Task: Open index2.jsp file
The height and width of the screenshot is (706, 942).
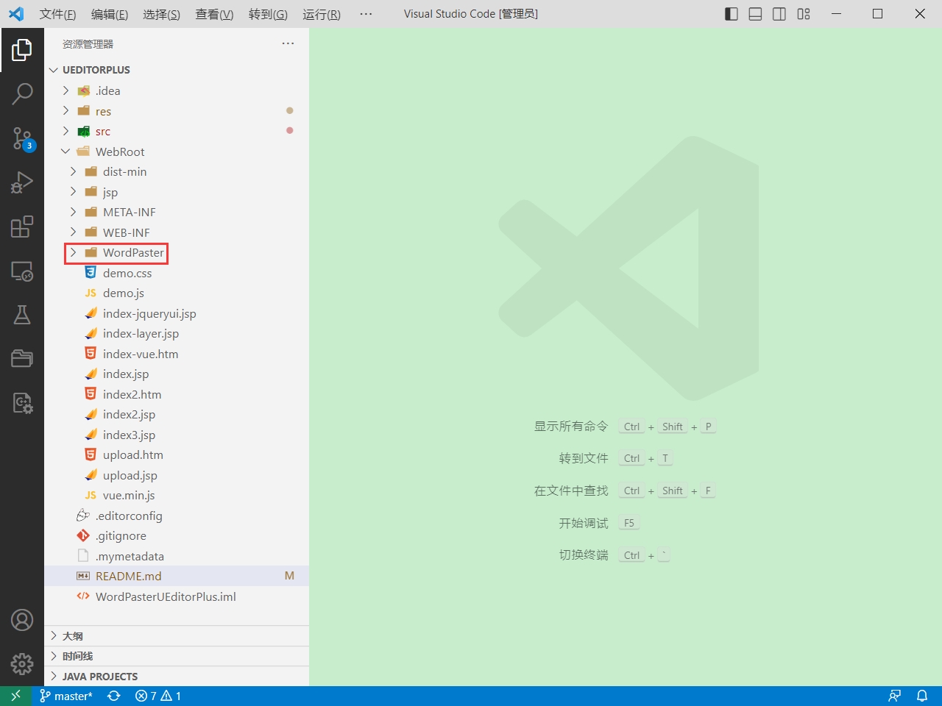Action: tap(177, 414)
